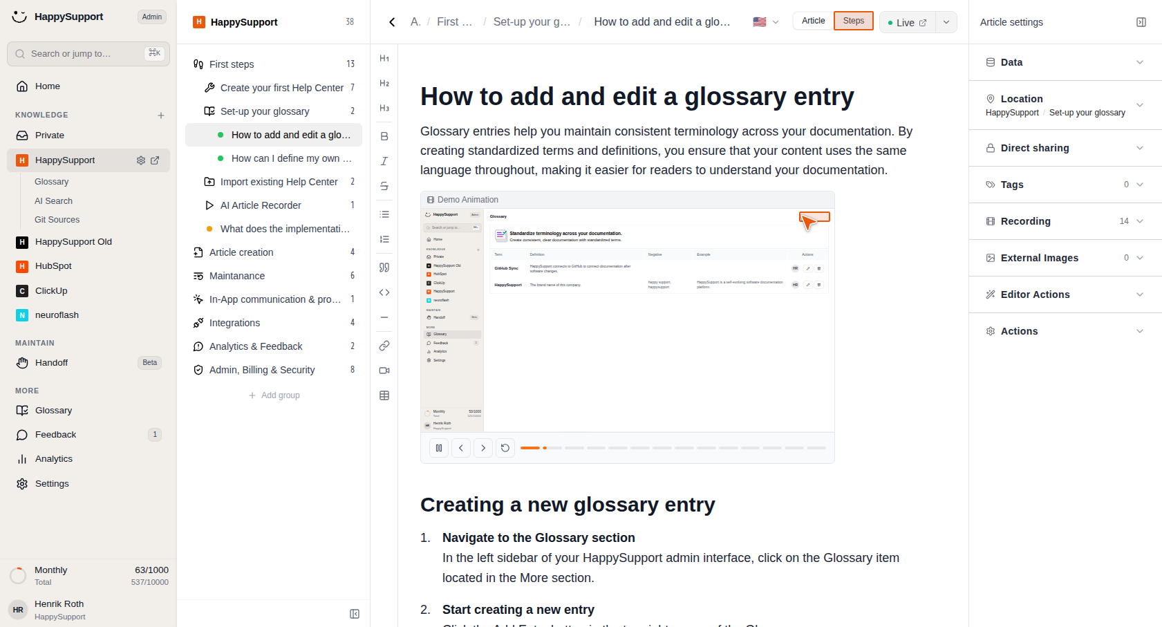Viewport: 1162px width, 627px height.
Task: Expand the Actions section
Action: coord(1065,331)
